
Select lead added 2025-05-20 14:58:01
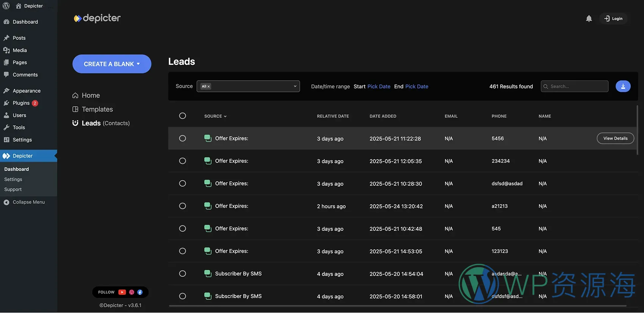[183, 296]
